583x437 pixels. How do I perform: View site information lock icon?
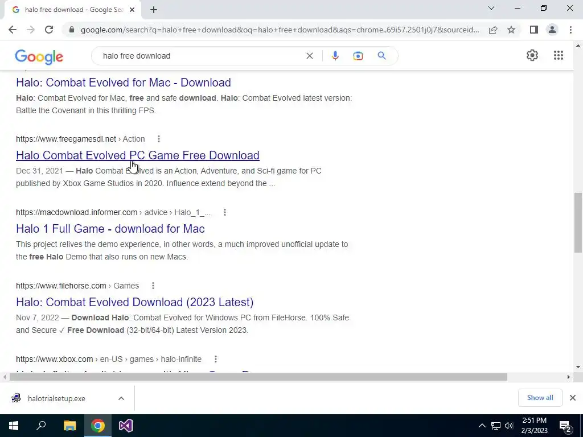[x=72, y=30]
